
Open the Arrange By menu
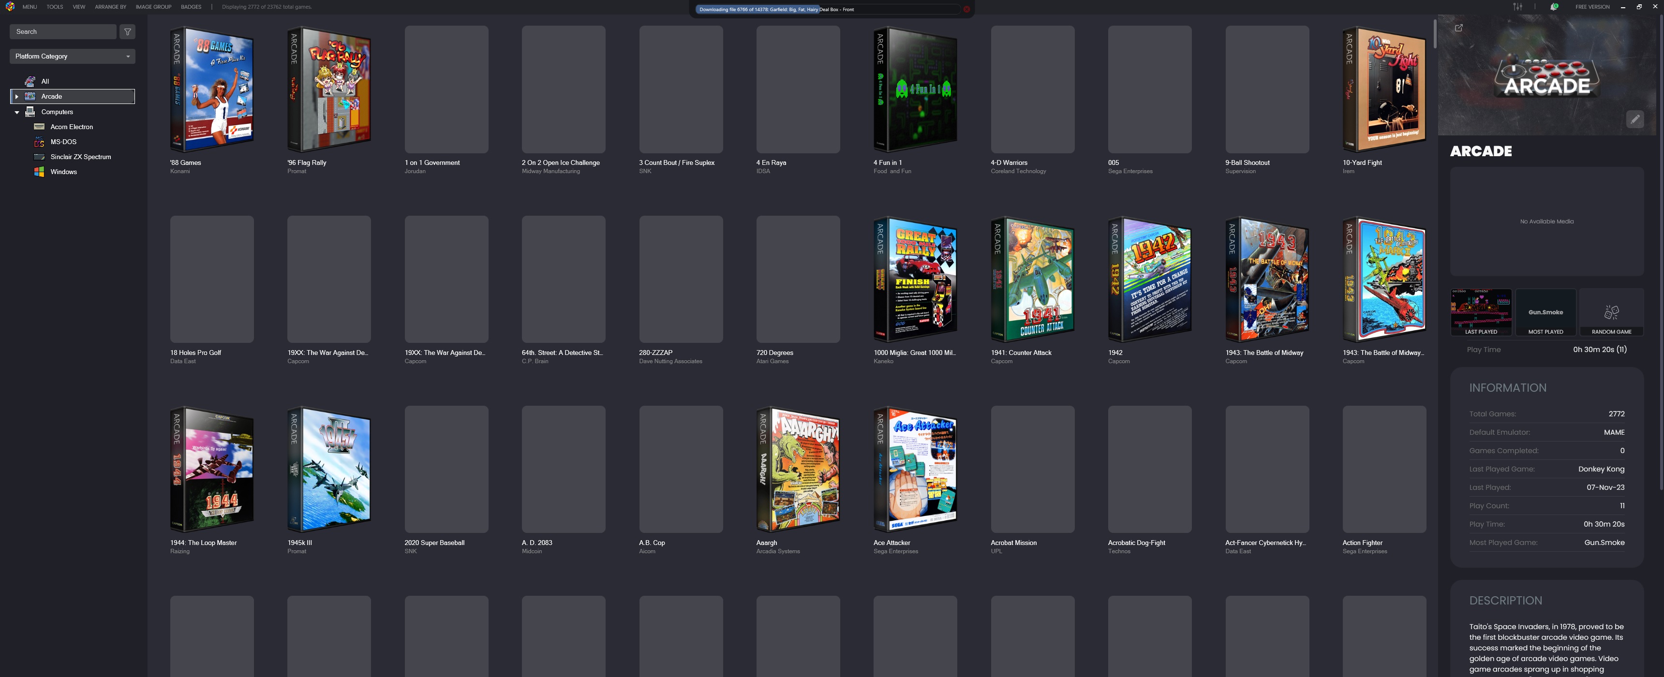coord(110,6)
